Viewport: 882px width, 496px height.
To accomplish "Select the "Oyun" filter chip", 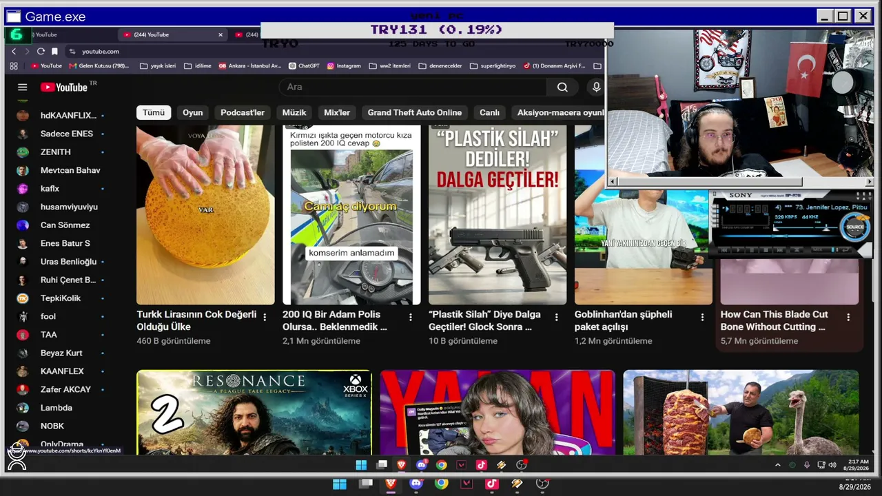I will click(x=193, y=112).
